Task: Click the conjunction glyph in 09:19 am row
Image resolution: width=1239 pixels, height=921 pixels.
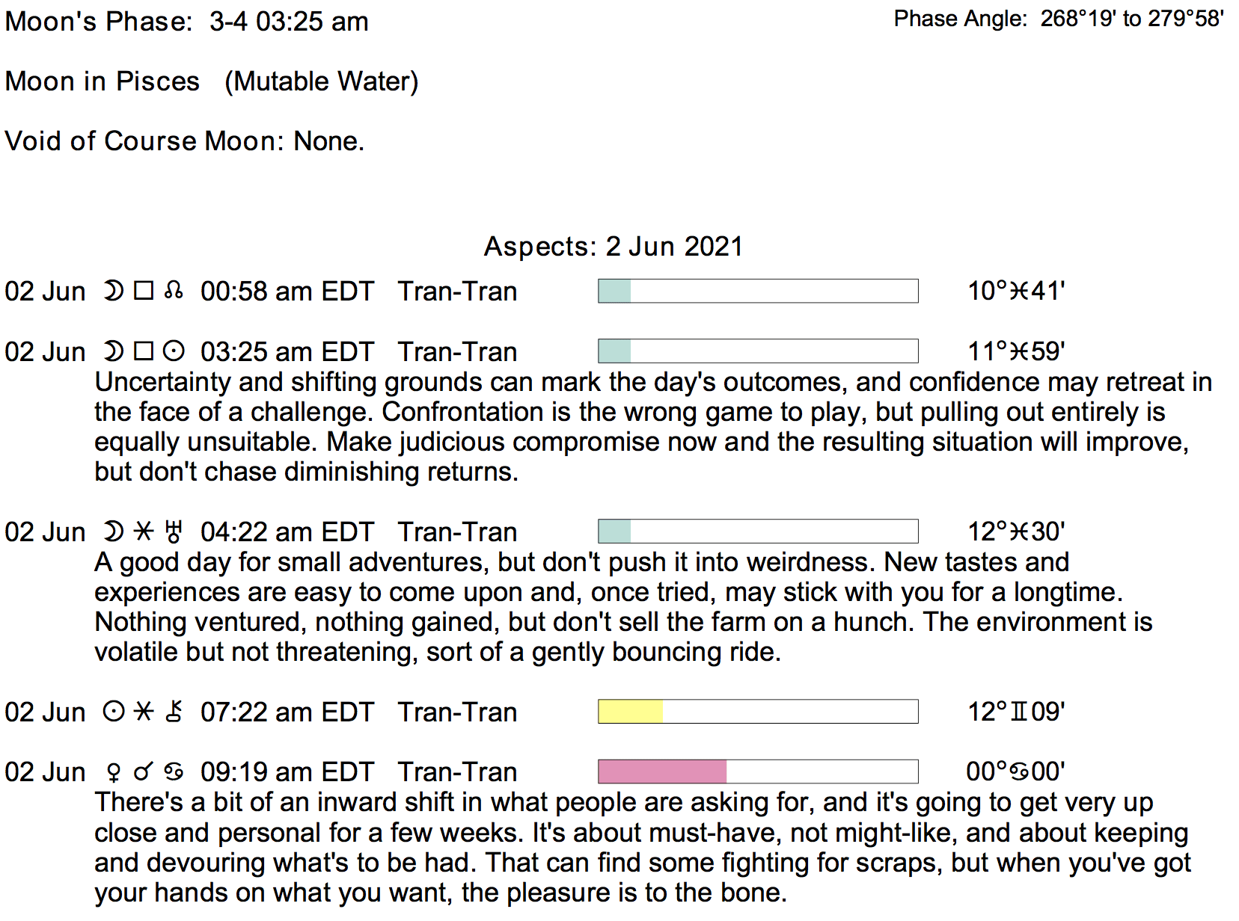Action: tap(143, 772)
